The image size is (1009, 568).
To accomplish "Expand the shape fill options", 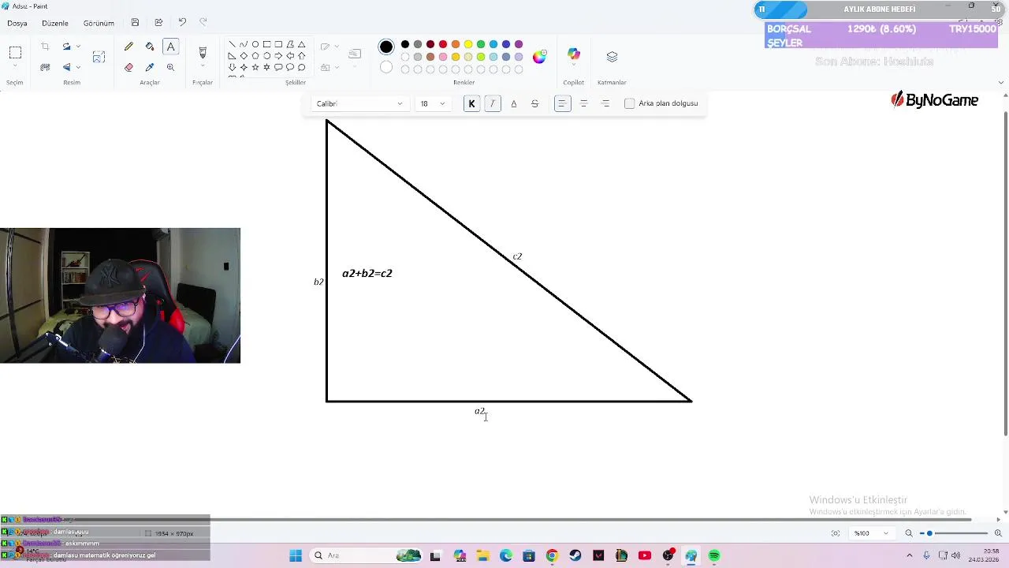I will coord(337,67).
